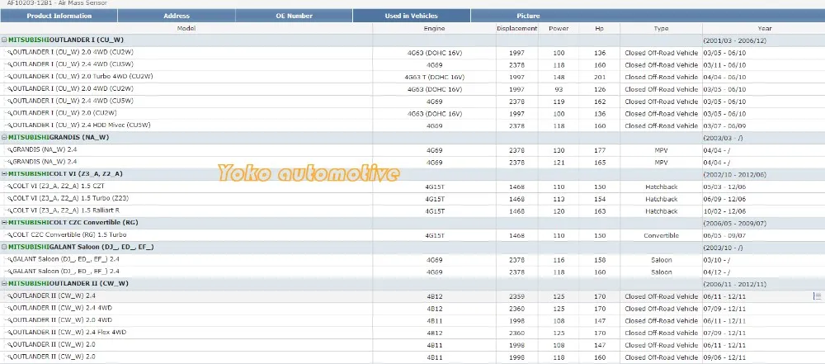Sort by the Type column header
Screen dimensions: 825x364
[x=661, y=28]
